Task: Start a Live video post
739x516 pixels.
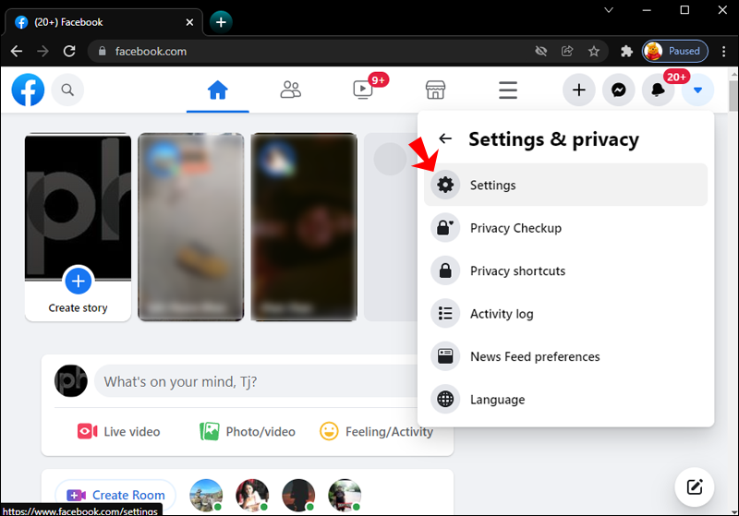Action: (x=119, y=431)
